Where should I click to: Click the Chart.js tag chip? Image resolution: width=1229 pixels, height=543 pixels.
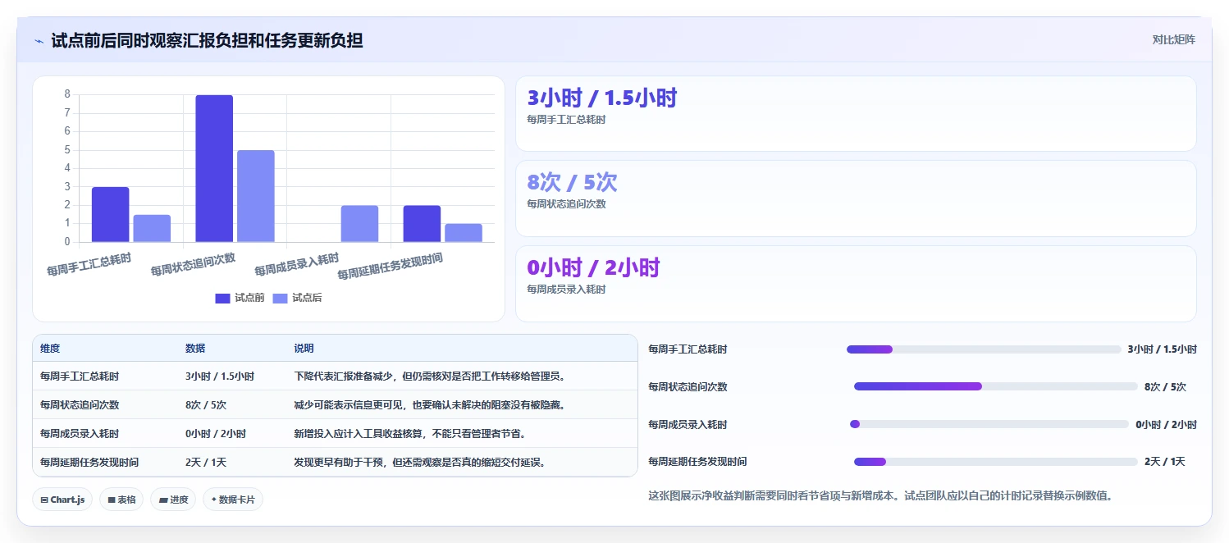pyautogui.click(x=62, y=500)
